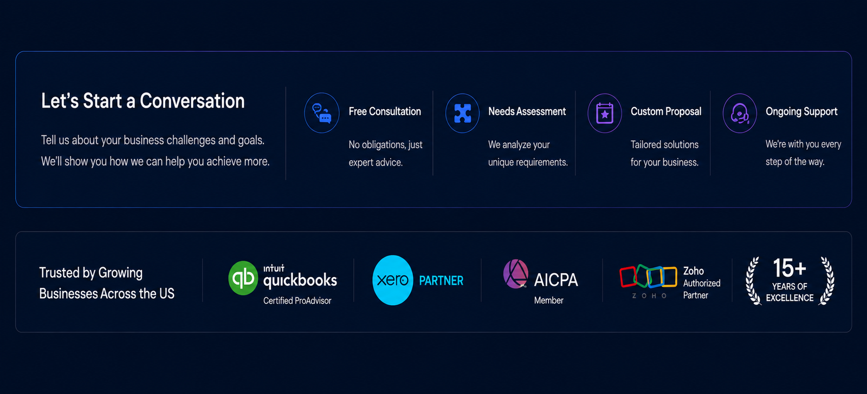Open the Custom Proposal heading

coord(666,111)
